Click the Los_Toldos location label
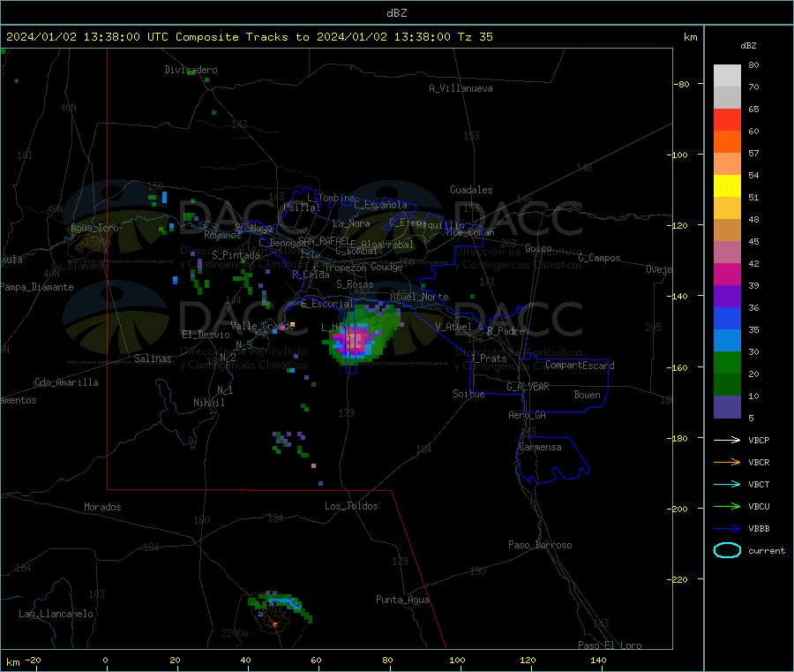 (351, 506)
